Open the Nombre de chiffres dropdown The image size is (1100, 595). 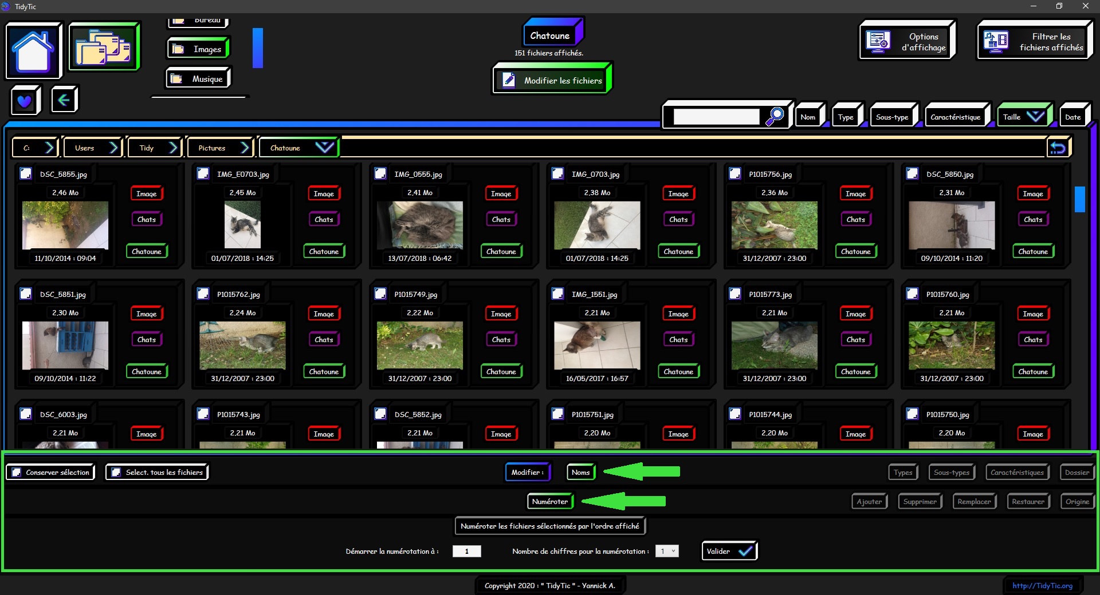[667, 551]
